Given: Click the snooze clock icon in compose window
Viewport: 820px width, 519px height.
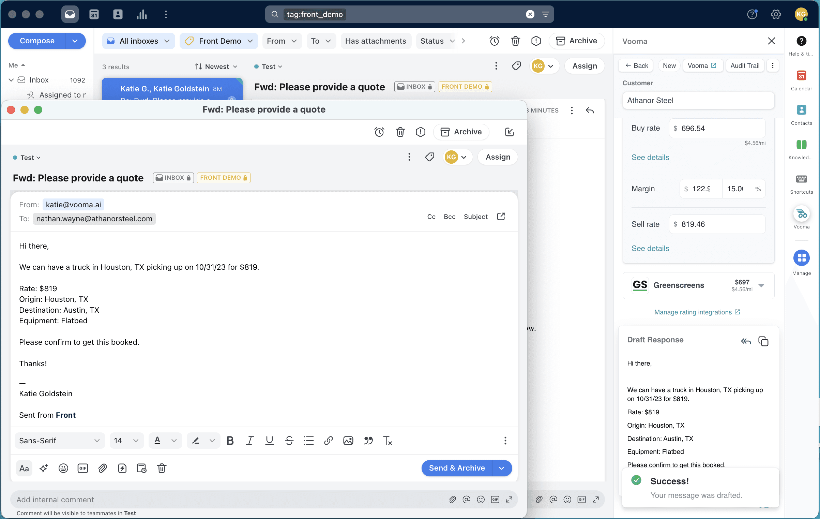Looking at the screenshot, I should [379, 132].
